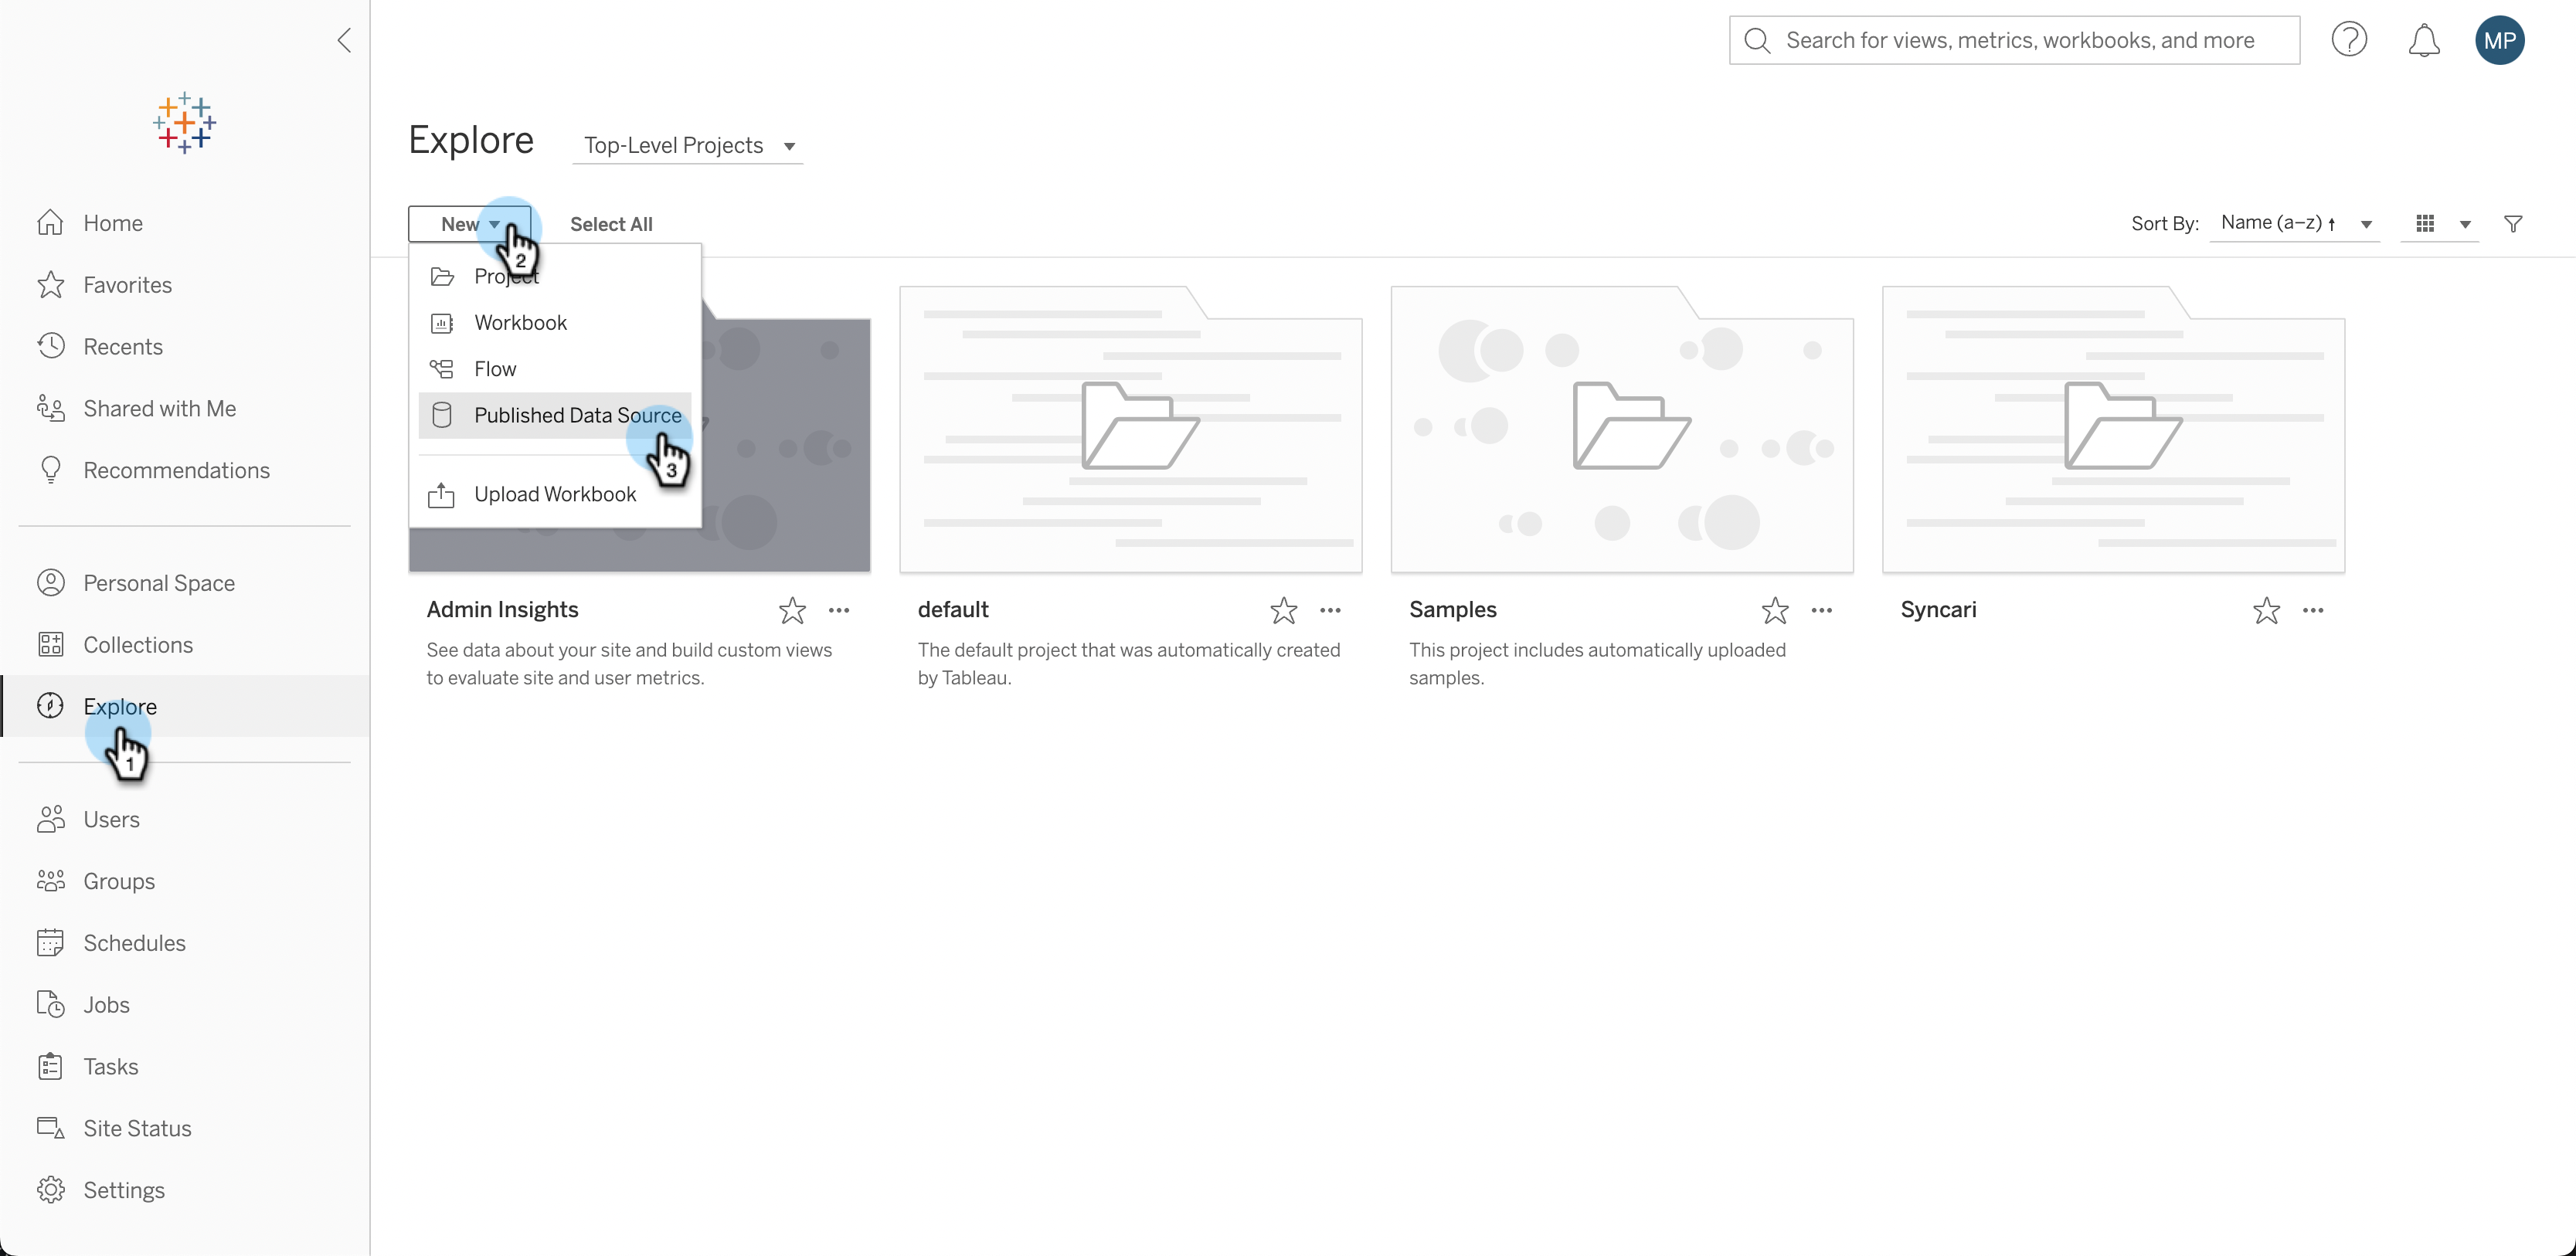Viewport: 2576px width, 1256px height.
Task: Open the Explore page in the sidebar
Action: [185, 707]
